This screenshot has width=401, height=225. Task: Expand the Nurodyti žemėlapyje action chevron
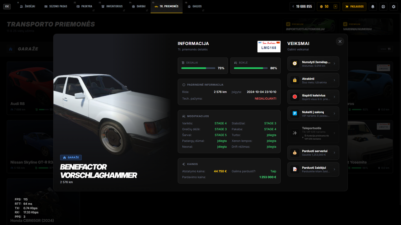click(334, 64)
